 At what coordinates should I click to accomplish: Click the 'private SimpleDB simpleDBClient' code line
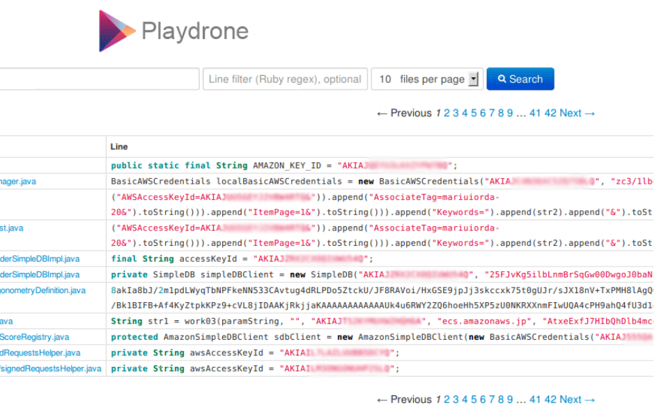pos(382,274)
